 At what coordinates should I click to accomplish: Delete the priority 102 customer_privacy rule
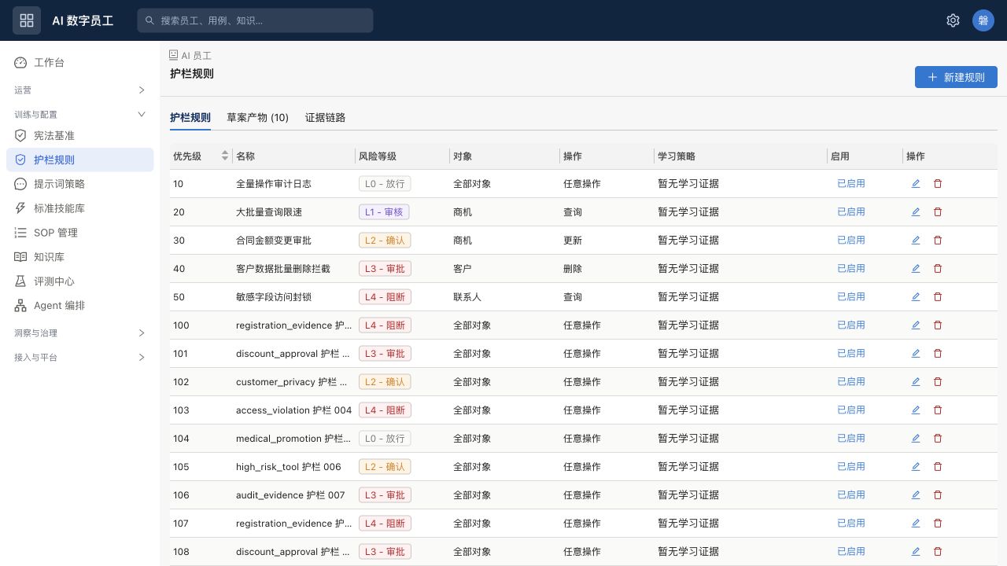point(938,382)
